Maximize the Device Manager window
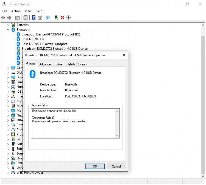Screen dimensions: 206x185 coord(188,4)
